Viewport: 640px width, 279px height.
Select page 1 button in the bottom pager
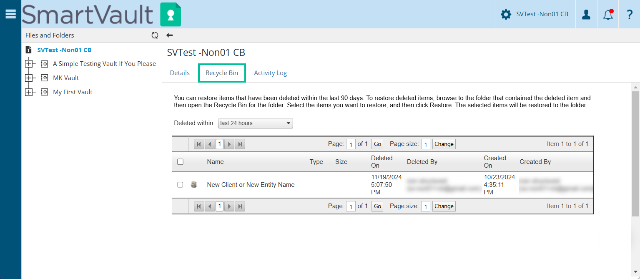219,206
